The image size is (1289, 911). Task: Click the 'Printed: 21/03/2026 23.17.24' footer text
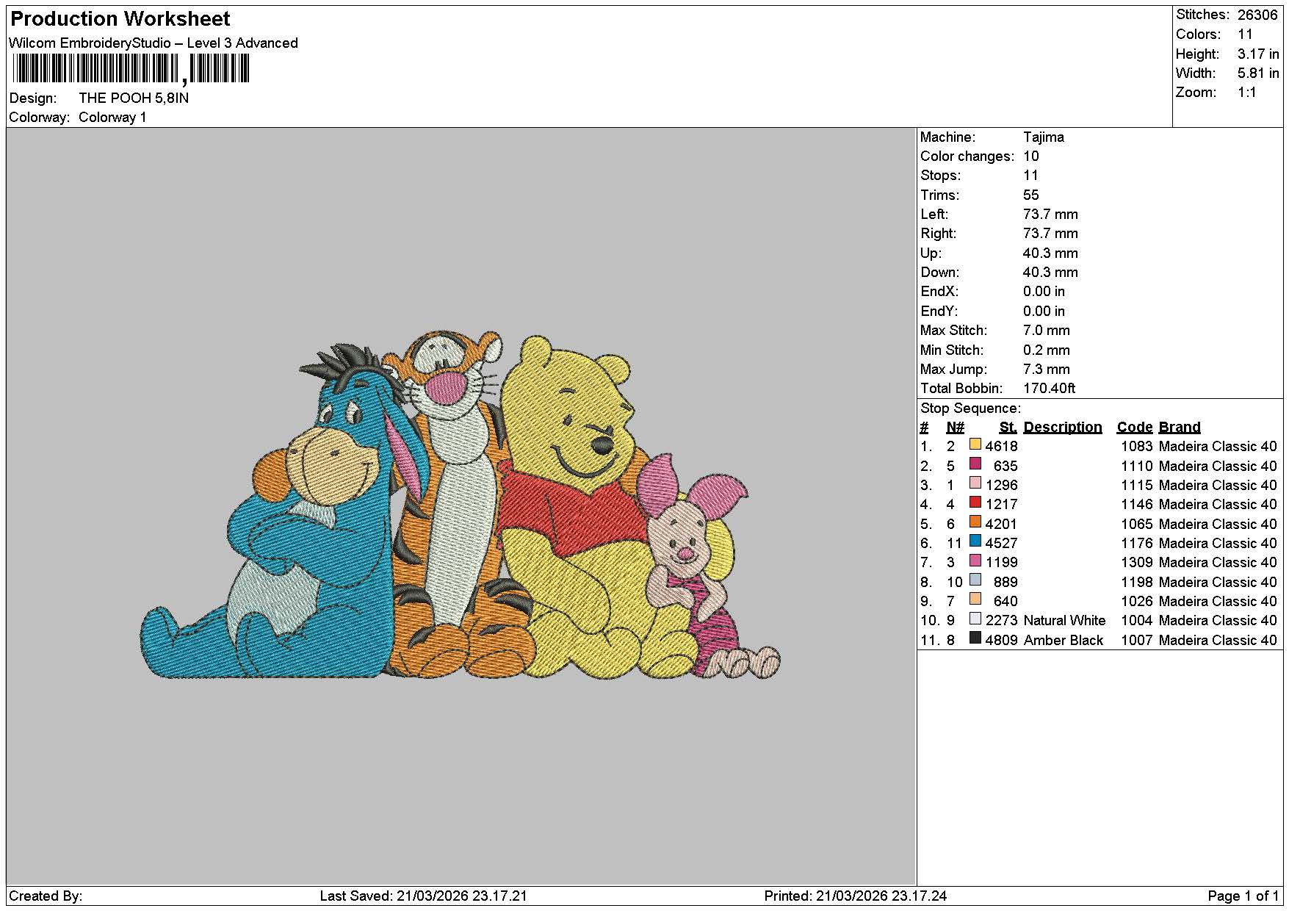coord(856,896)
